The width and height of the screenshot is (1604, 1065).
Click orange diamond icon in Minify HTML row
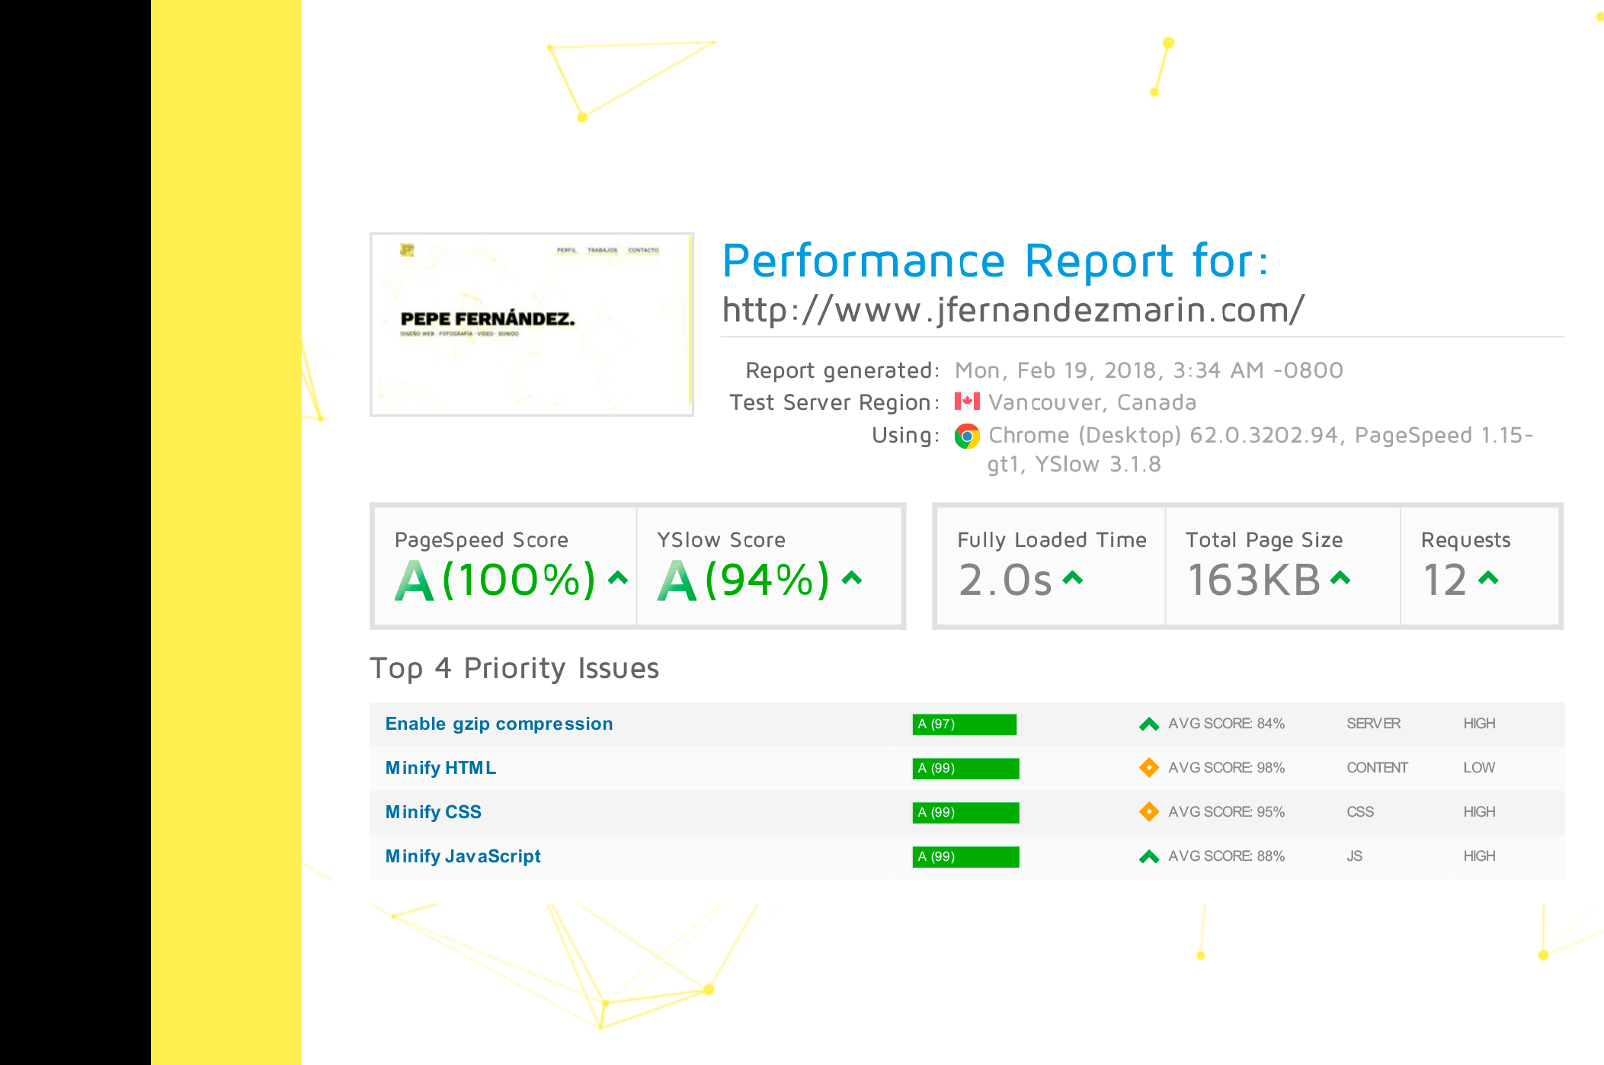(x=1148, y=767)
